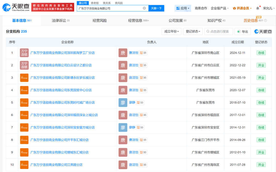Click the blue 廖 avatar in row 7
The height and width of the screenshot is (172, 276).
(x=123, y=127)
